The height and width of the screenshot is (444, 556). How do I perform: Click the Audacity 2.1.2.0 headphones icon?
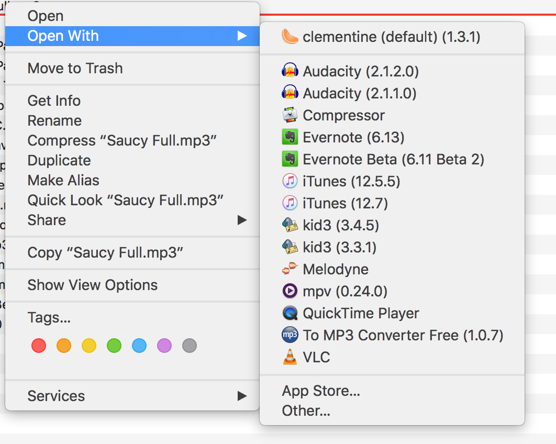point(290,71)
